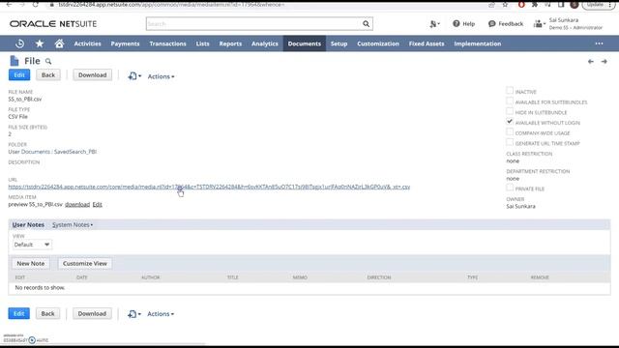619x348 pixels.
Task: Click the media item Edit link
Action: click(x=98, y=204)
